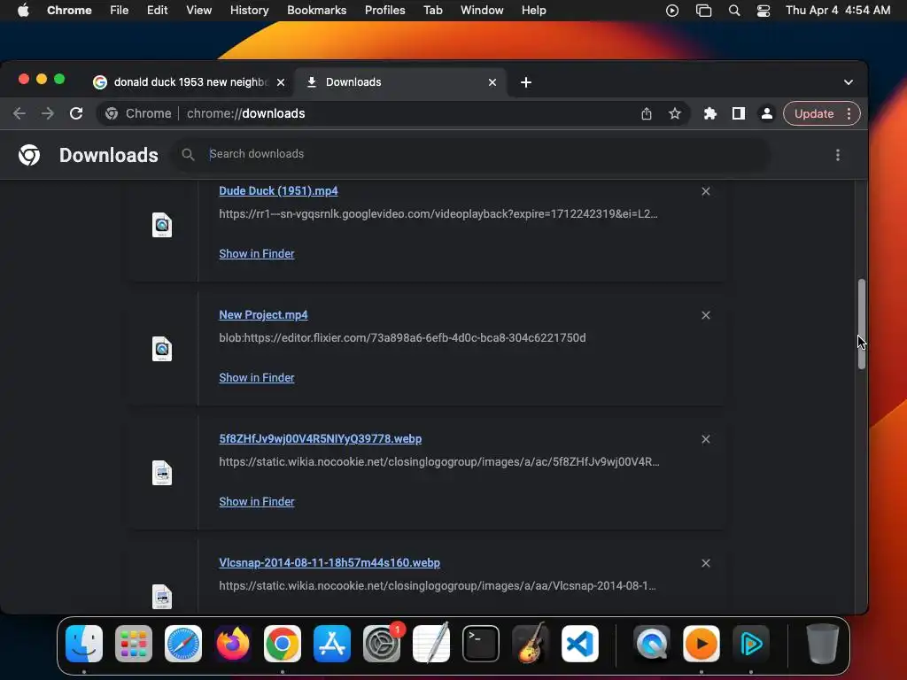Open App Store from the Dock
The image size is (907, 680).
pyautogui.click(x=332, y=644)
